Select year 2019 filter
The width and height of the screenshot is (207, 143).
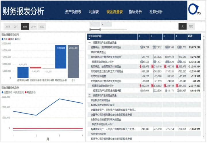(x=33, y=26)
